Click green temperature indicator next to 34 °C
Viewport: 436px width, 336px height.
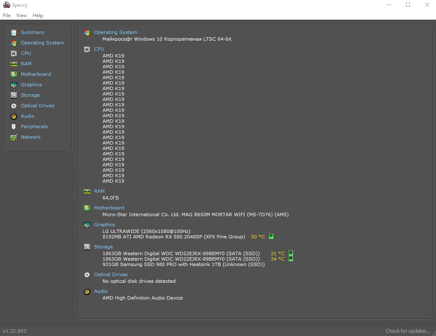[x=291, y=258]
